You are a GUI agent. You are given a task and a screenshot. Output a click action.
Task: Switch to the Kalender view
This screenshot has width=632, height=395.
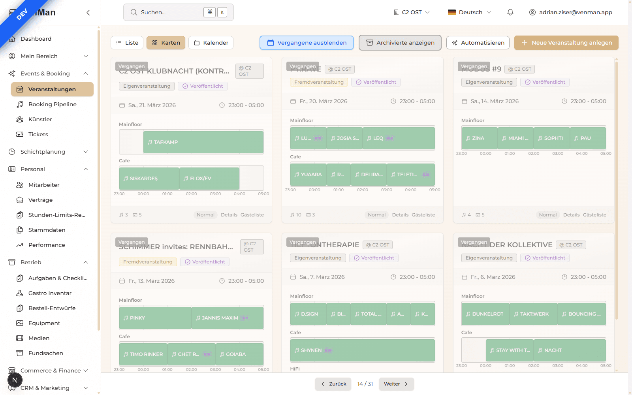pos(211,43)
